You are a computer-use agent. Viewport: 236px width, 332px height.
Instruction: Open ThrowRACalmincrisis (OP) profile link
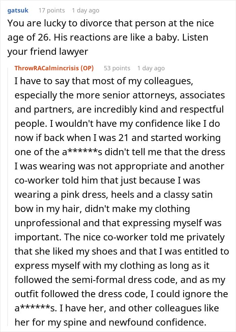point(54,68)
